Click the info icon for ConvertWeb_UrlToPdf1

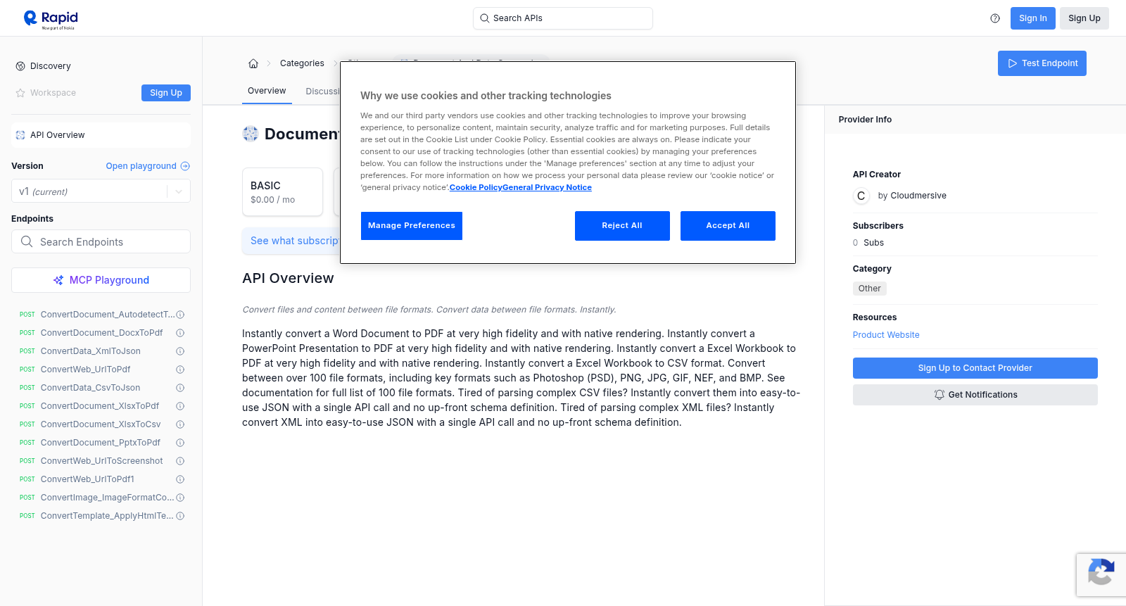click(180, 479)
